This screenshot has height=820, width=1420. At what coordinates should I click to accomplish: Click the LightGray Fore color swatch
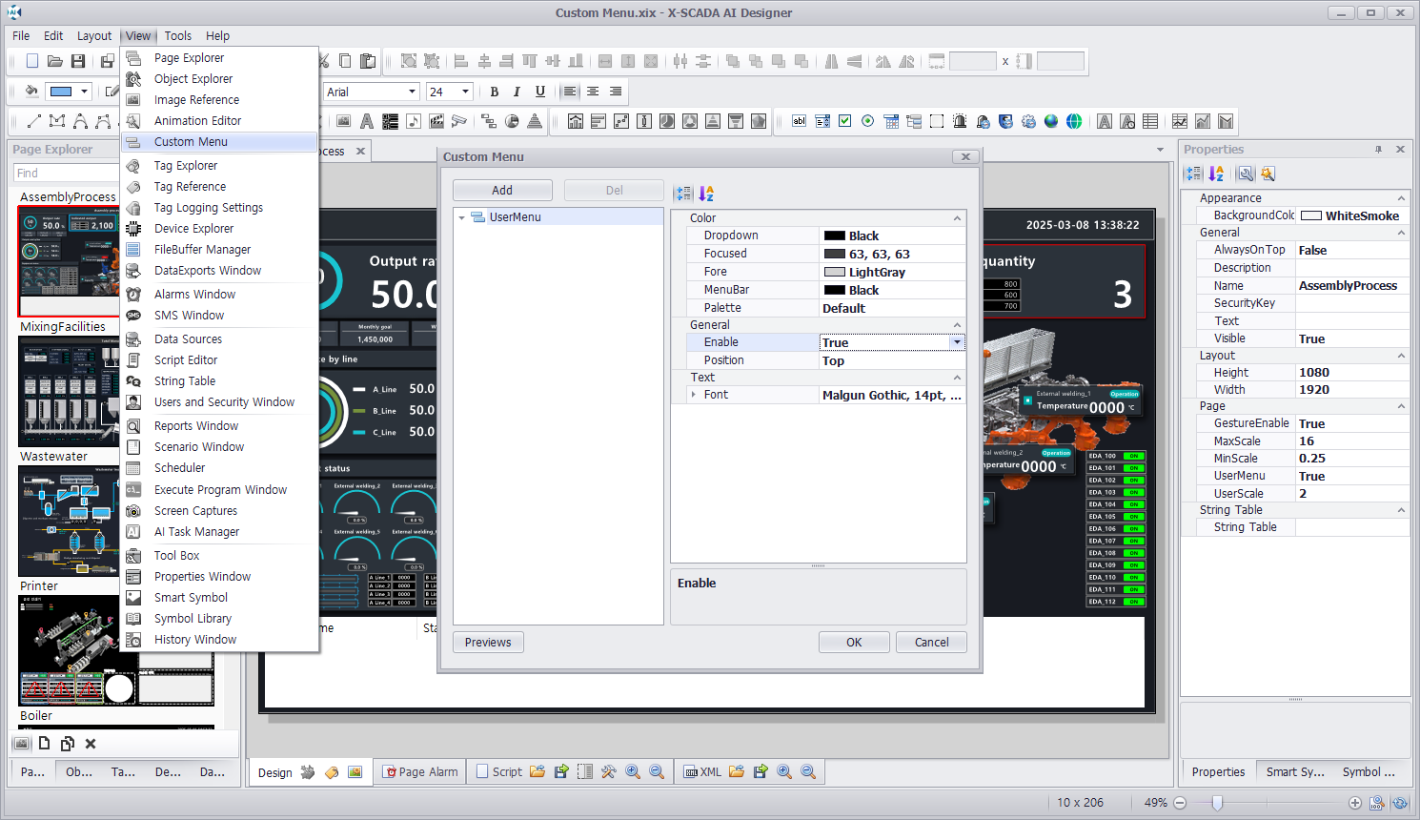(835, 272)
